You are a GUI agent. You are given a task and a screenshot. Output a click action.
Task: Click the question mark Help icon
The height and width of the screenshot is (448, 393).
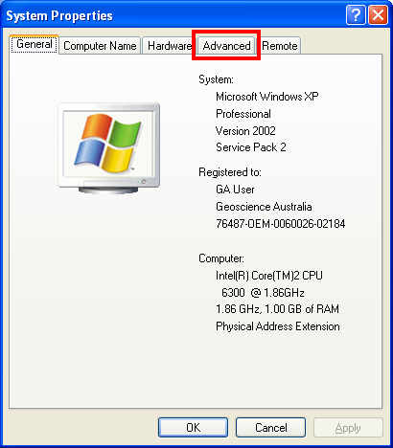coord(356,15)
